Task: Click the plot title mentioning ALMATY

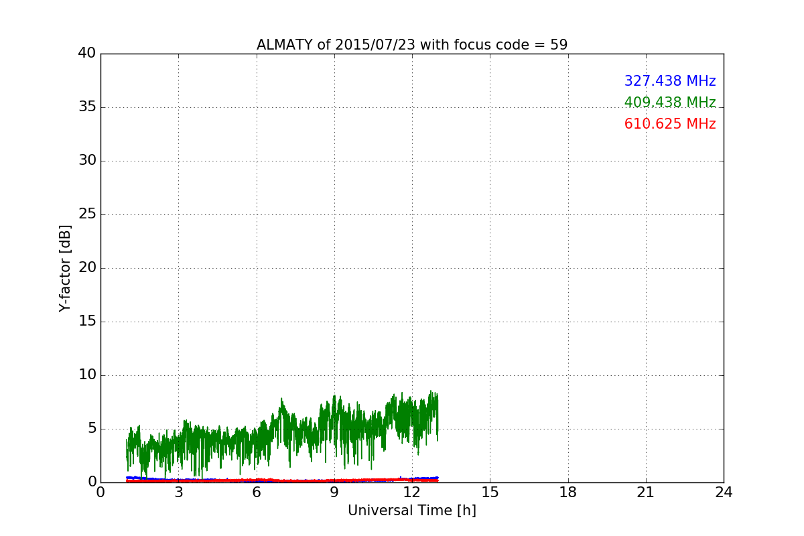Action: pos(412,45)
